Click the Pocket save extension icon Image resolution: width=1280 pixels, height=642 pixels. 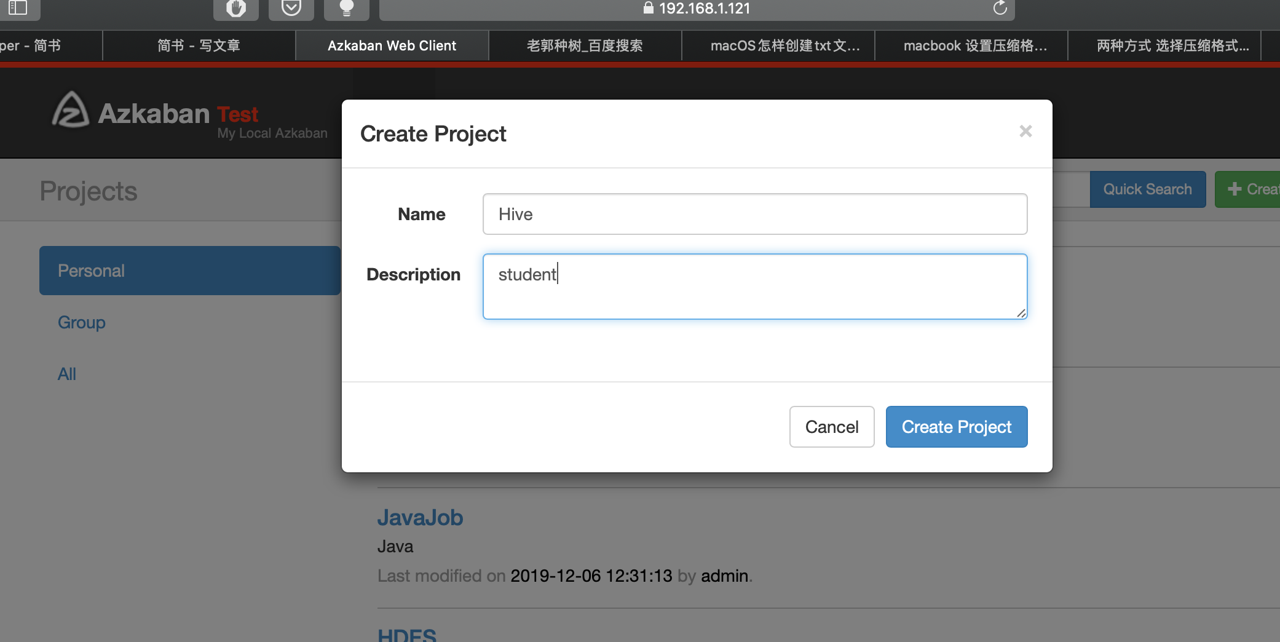[x=291, y=8]
